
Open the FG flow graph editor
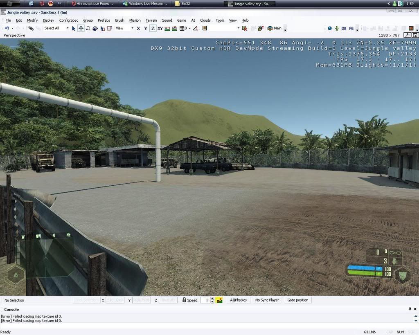(x=351, y=28)
